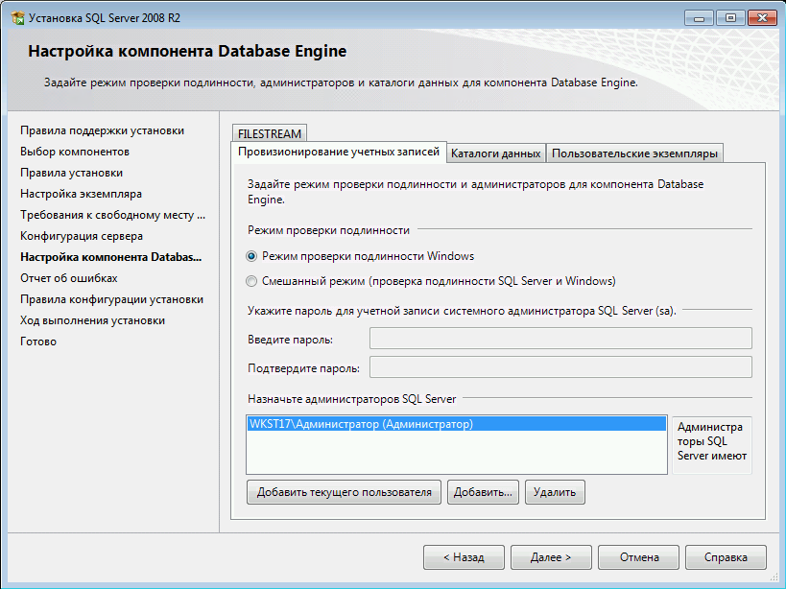This screenshot has width=786, height=589.
Task: Open the FILESTREAM tab
Action: coord(270,133)
